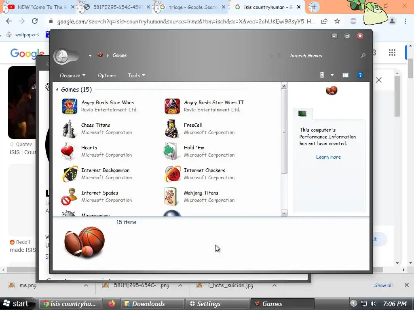Screen dimensions: 414x310
Task: Open i_hate_suicide.jpg download options arrow
Action: tap(275, 285)
